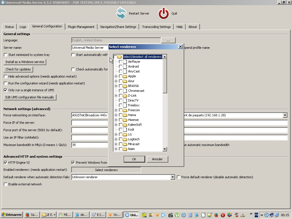
Task: Click Edit UMS configuration file manually
Action: 30,97
